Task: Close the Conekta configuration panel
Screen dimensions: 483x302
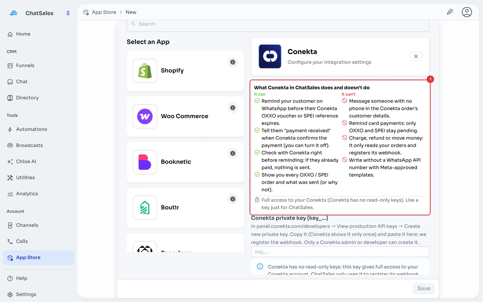Action: 416,56
